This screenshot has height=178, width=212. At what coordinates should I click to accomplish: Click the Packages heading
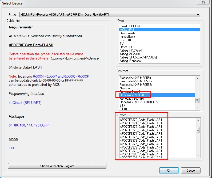tap(17, 116)
